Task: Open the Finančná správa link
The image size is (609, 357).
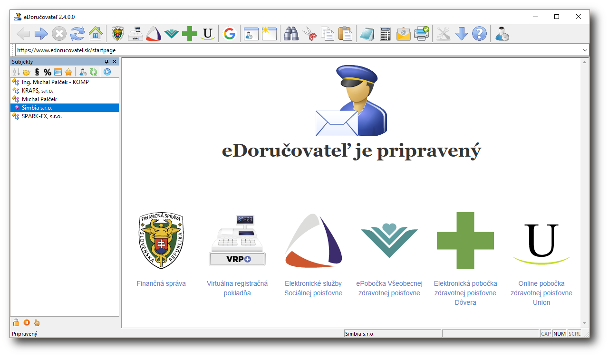Action: click(161, 283)
